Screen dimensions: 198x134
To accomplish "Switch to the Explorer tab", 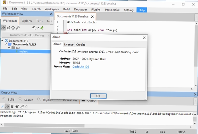I will [27, 21].
